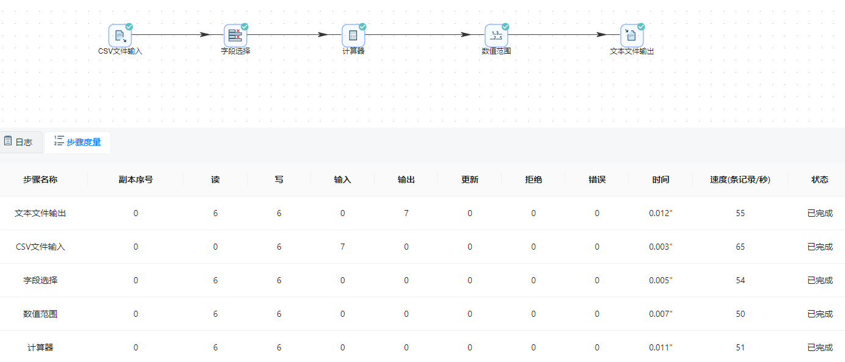This screenshot has height=362, width=845.
Task: Click the 时间 column header
Action: coord(660,179)
